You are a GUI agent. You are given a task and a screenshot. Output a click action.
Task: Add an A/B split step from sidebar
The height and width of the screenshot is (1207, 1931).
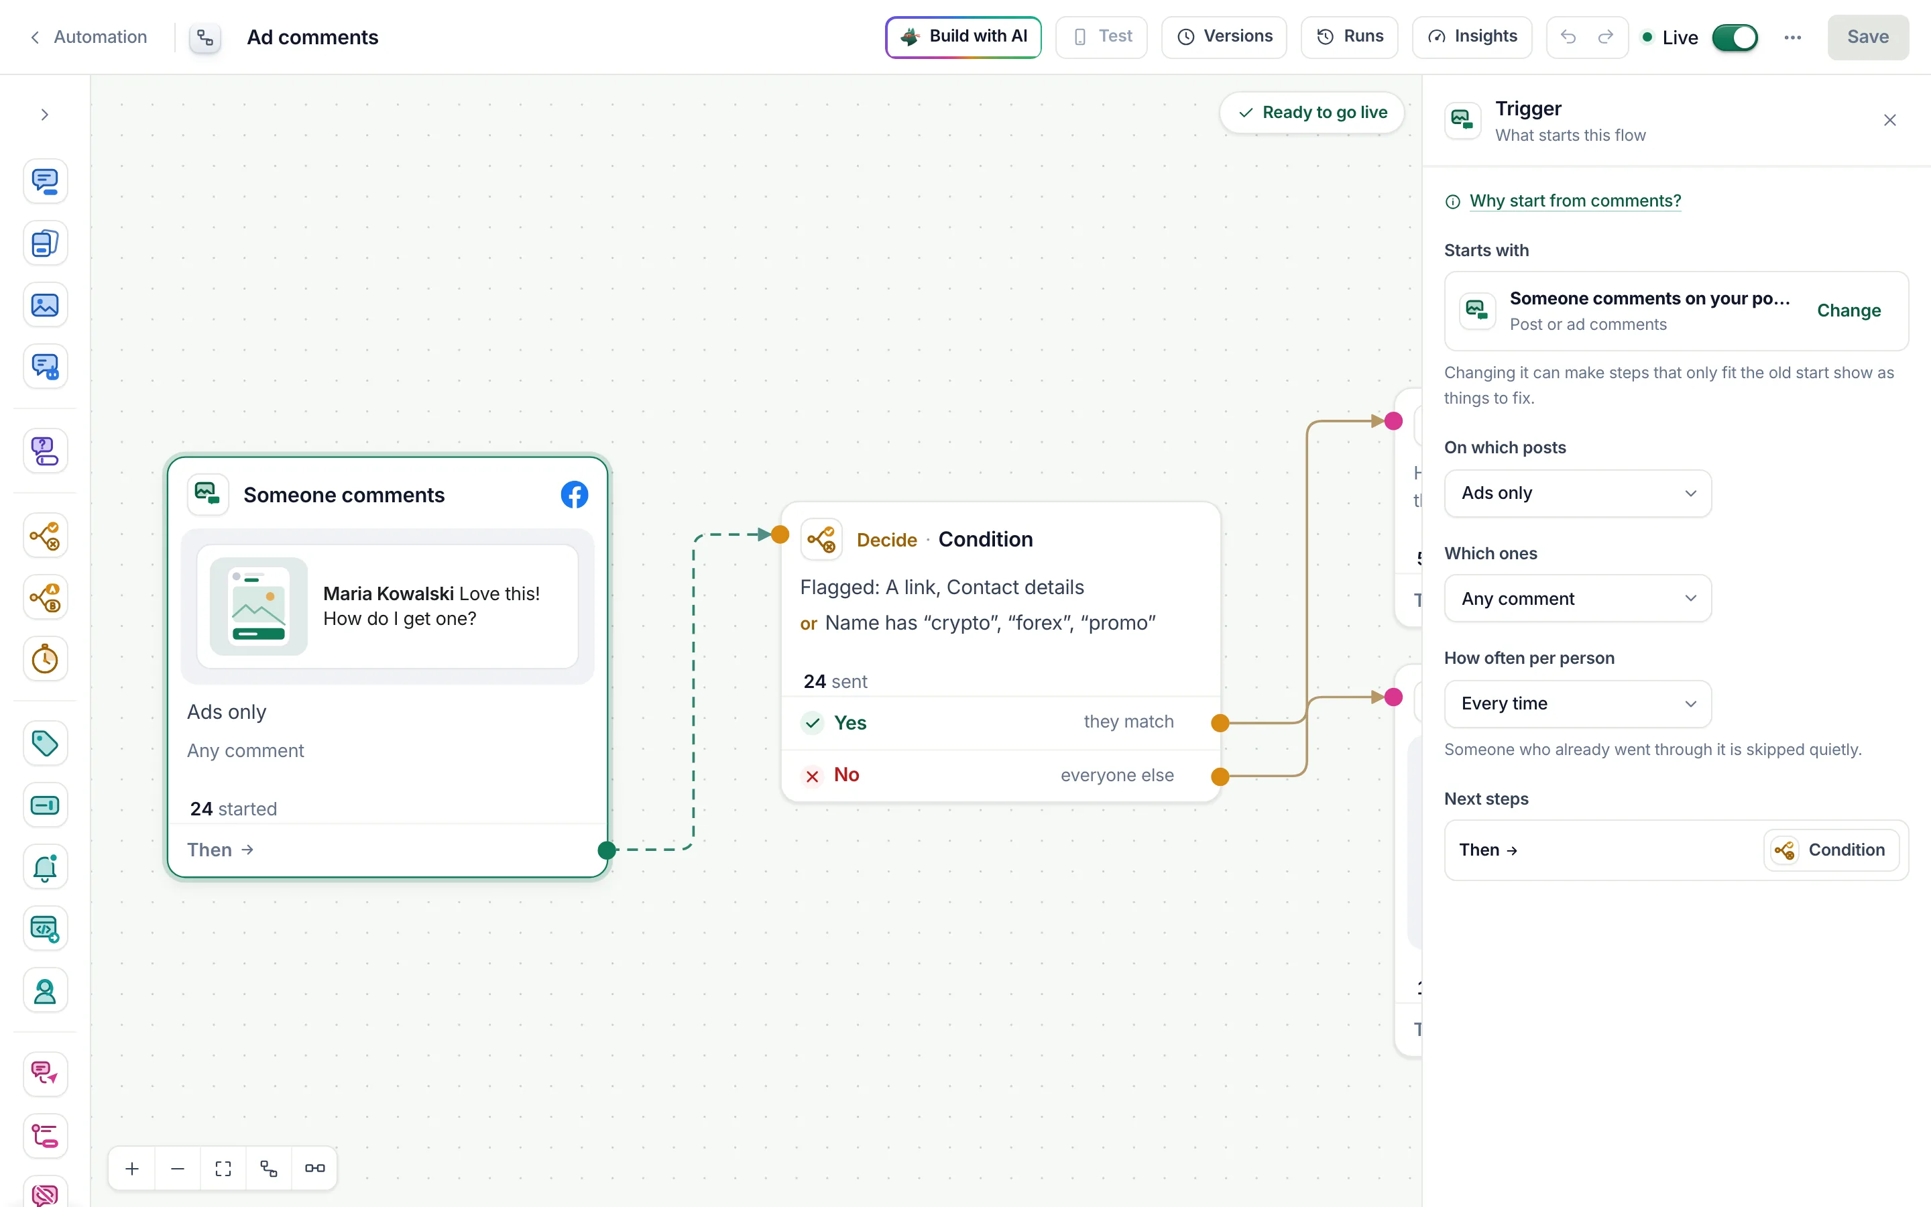(x=45, y=597)
